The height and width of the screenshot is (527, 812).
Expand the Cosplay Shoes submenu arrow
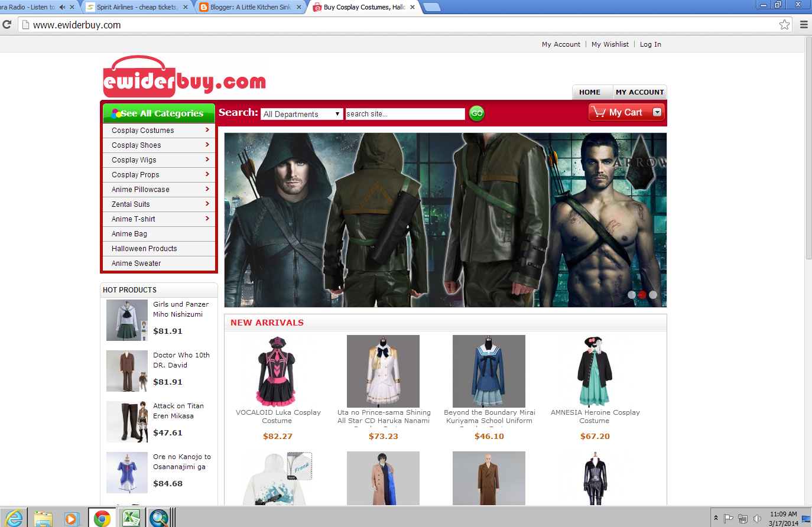(x=207, y=145)
